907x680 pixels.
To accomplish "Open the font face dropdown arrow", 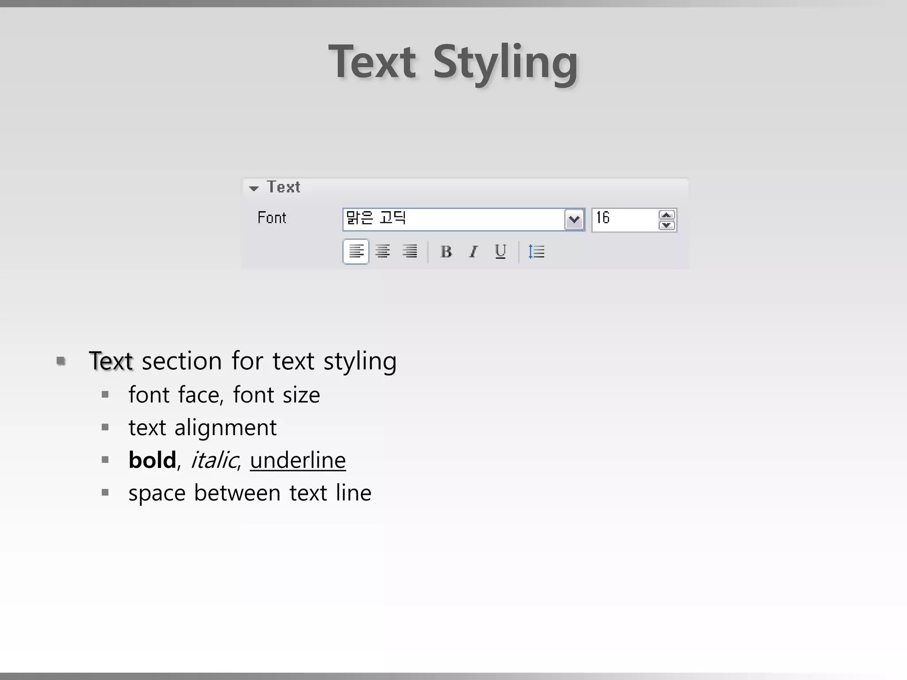I will click(x=574, y=220).
